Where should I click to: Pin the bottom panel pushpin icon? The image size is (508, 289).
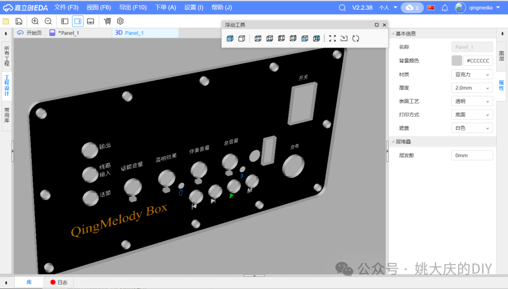6,283
